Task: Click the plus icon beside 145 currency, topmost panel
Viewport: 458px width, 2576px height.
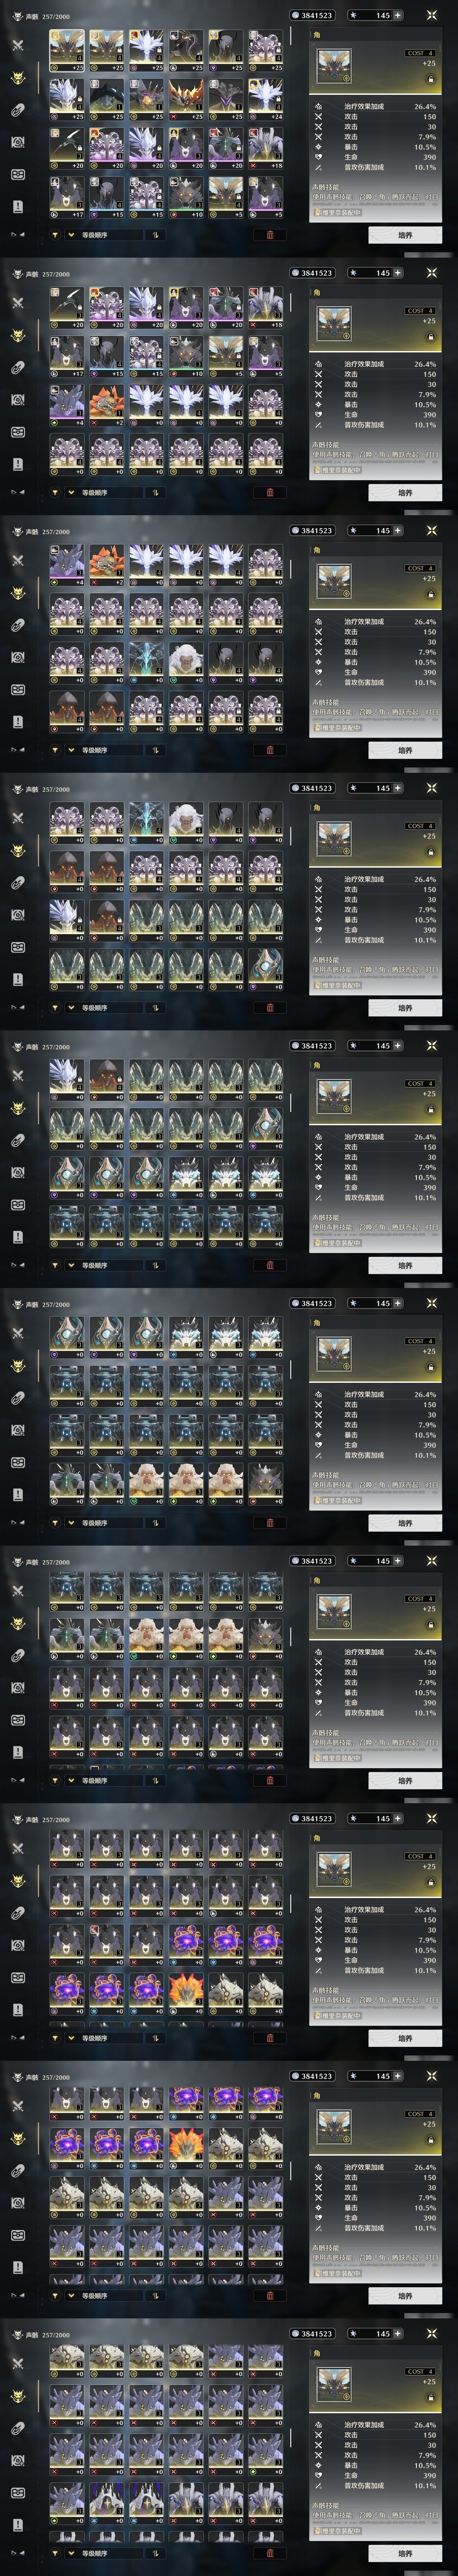Action: 398,15
